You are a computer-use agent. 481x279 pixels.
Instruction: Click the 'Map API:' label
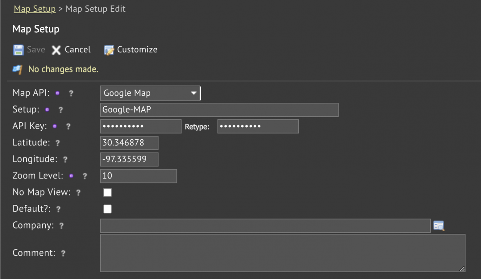pyautogui.click(x=31, y=93)
